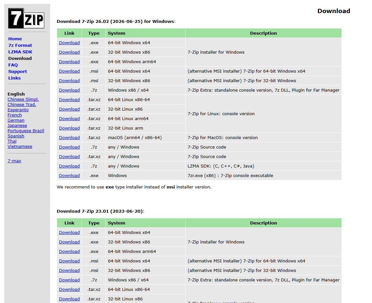Screen dimensions: 372x303
Task: Download 23.01 .tar.xz for 32-bit Linux x86
Action: click(69, 299)
